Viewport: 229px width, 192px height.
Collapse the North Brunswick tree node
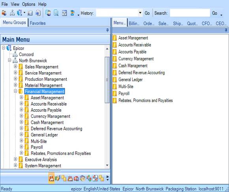(9, 60)
